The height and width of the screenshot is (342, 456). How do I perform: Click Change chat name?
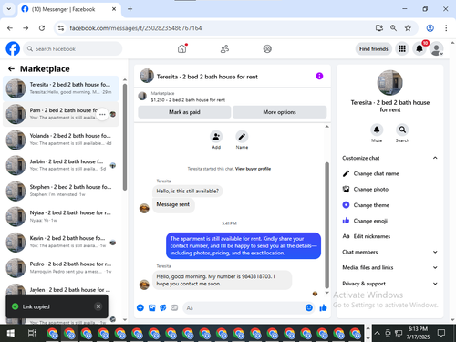click(389, 173)
